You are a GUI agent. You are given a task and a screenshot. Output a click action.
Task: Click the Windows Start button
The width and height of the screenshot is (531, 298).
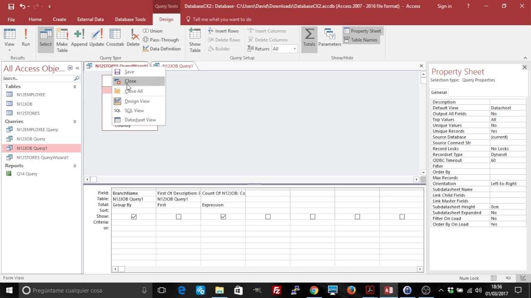click(9, 291)
